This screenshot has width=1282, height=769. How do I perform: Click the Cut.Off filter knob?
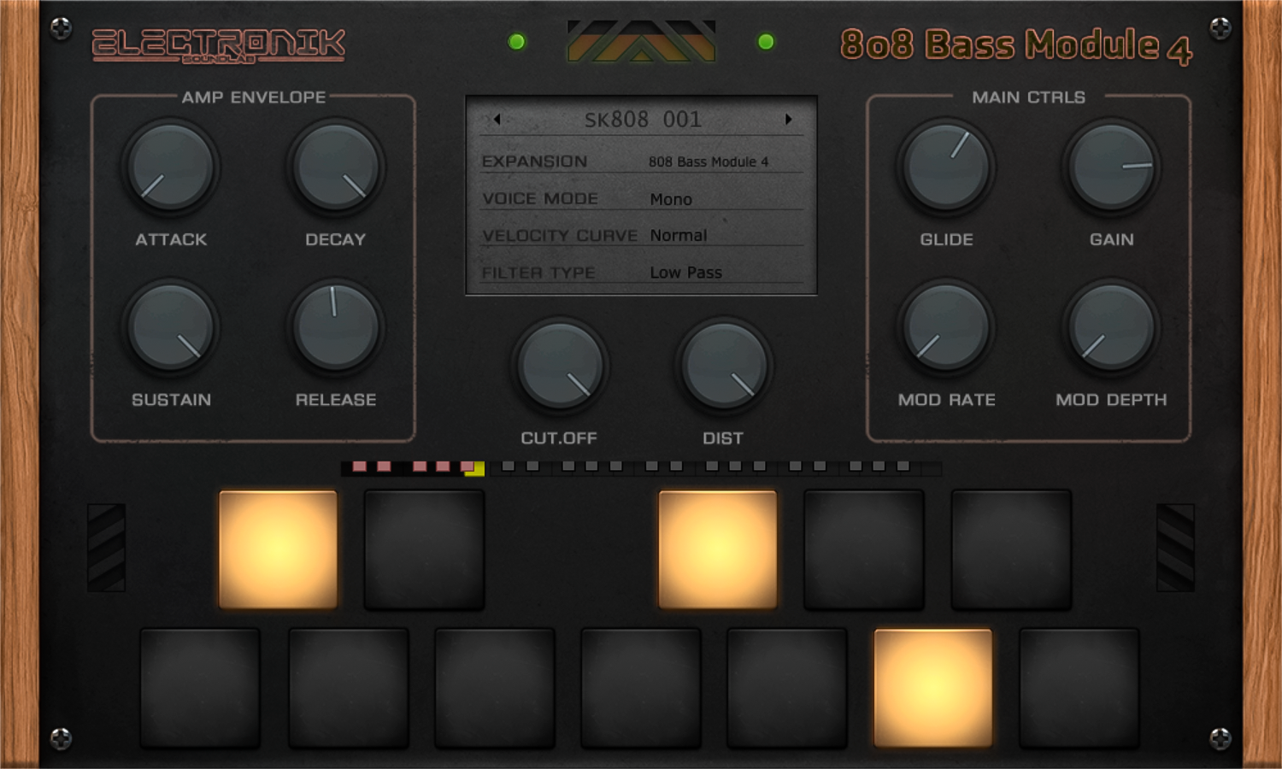pyautogui.click(x=560, y=366)
